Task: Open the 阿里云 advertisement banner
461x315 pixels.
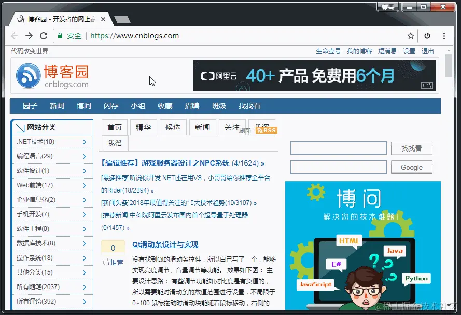Action: pos(314,76)
